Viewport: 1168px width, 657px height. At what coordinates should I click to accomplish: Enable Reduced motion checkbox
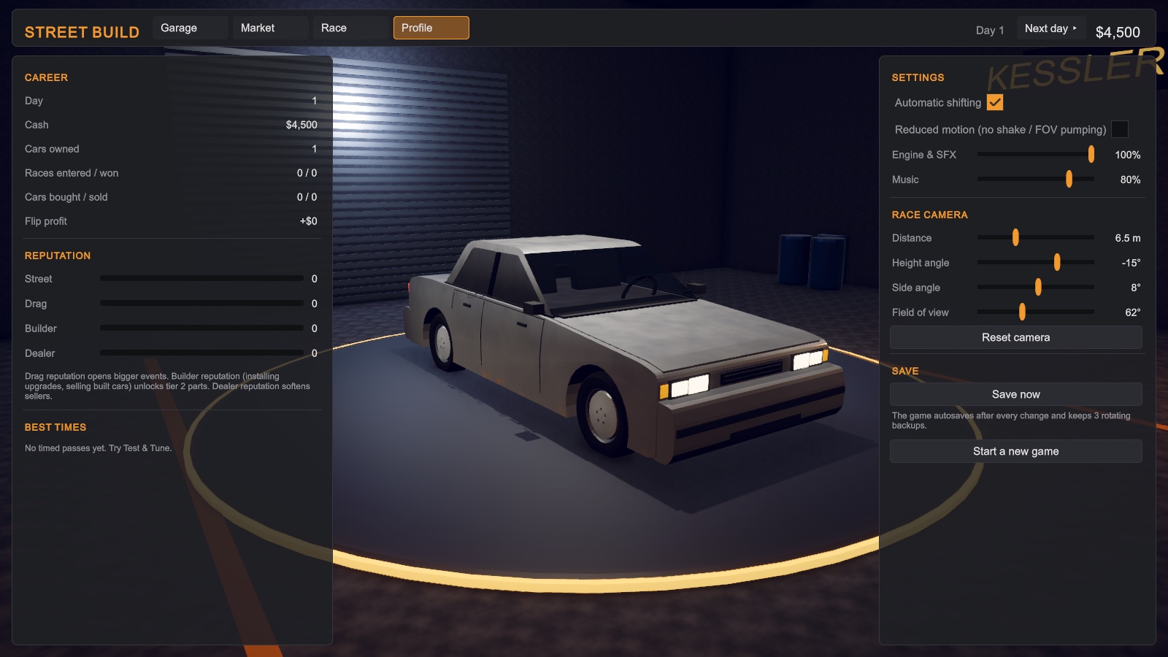1120,129
